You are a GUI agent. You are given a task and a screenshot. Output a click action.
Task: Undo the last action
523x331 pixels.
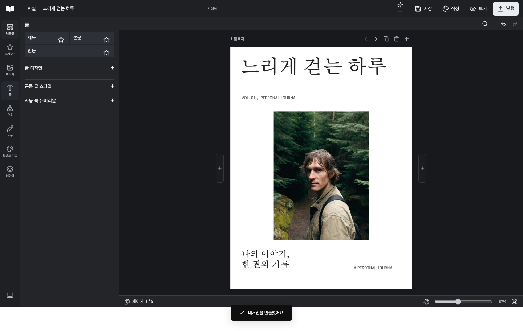pos(503,24)
